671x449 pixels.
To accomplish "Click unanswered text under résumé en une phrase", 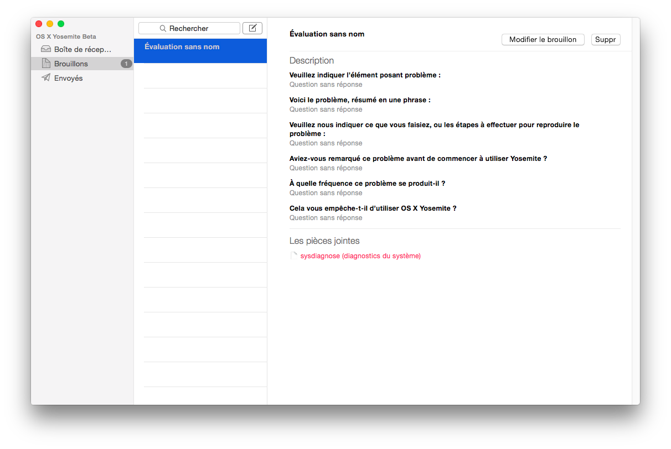I will (x=326, y=109).
